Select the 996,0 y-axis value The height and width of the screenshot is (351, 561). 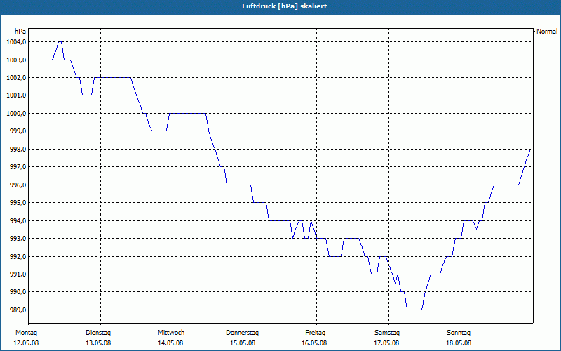coord(18,185)
